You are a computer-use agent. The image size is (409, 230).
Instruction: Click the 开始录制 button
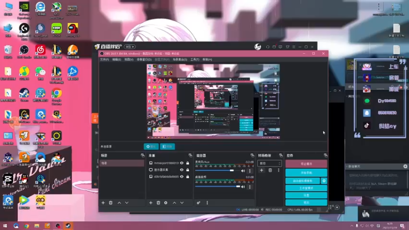point(306,173)
